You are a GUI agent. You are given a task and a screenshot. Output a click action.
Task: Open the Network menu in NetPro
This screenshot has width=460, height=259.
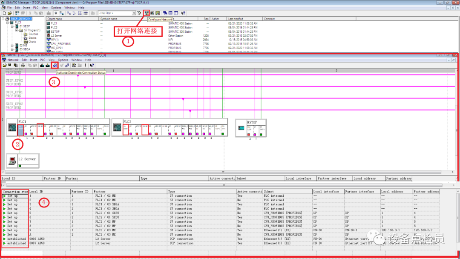(13, 60)
